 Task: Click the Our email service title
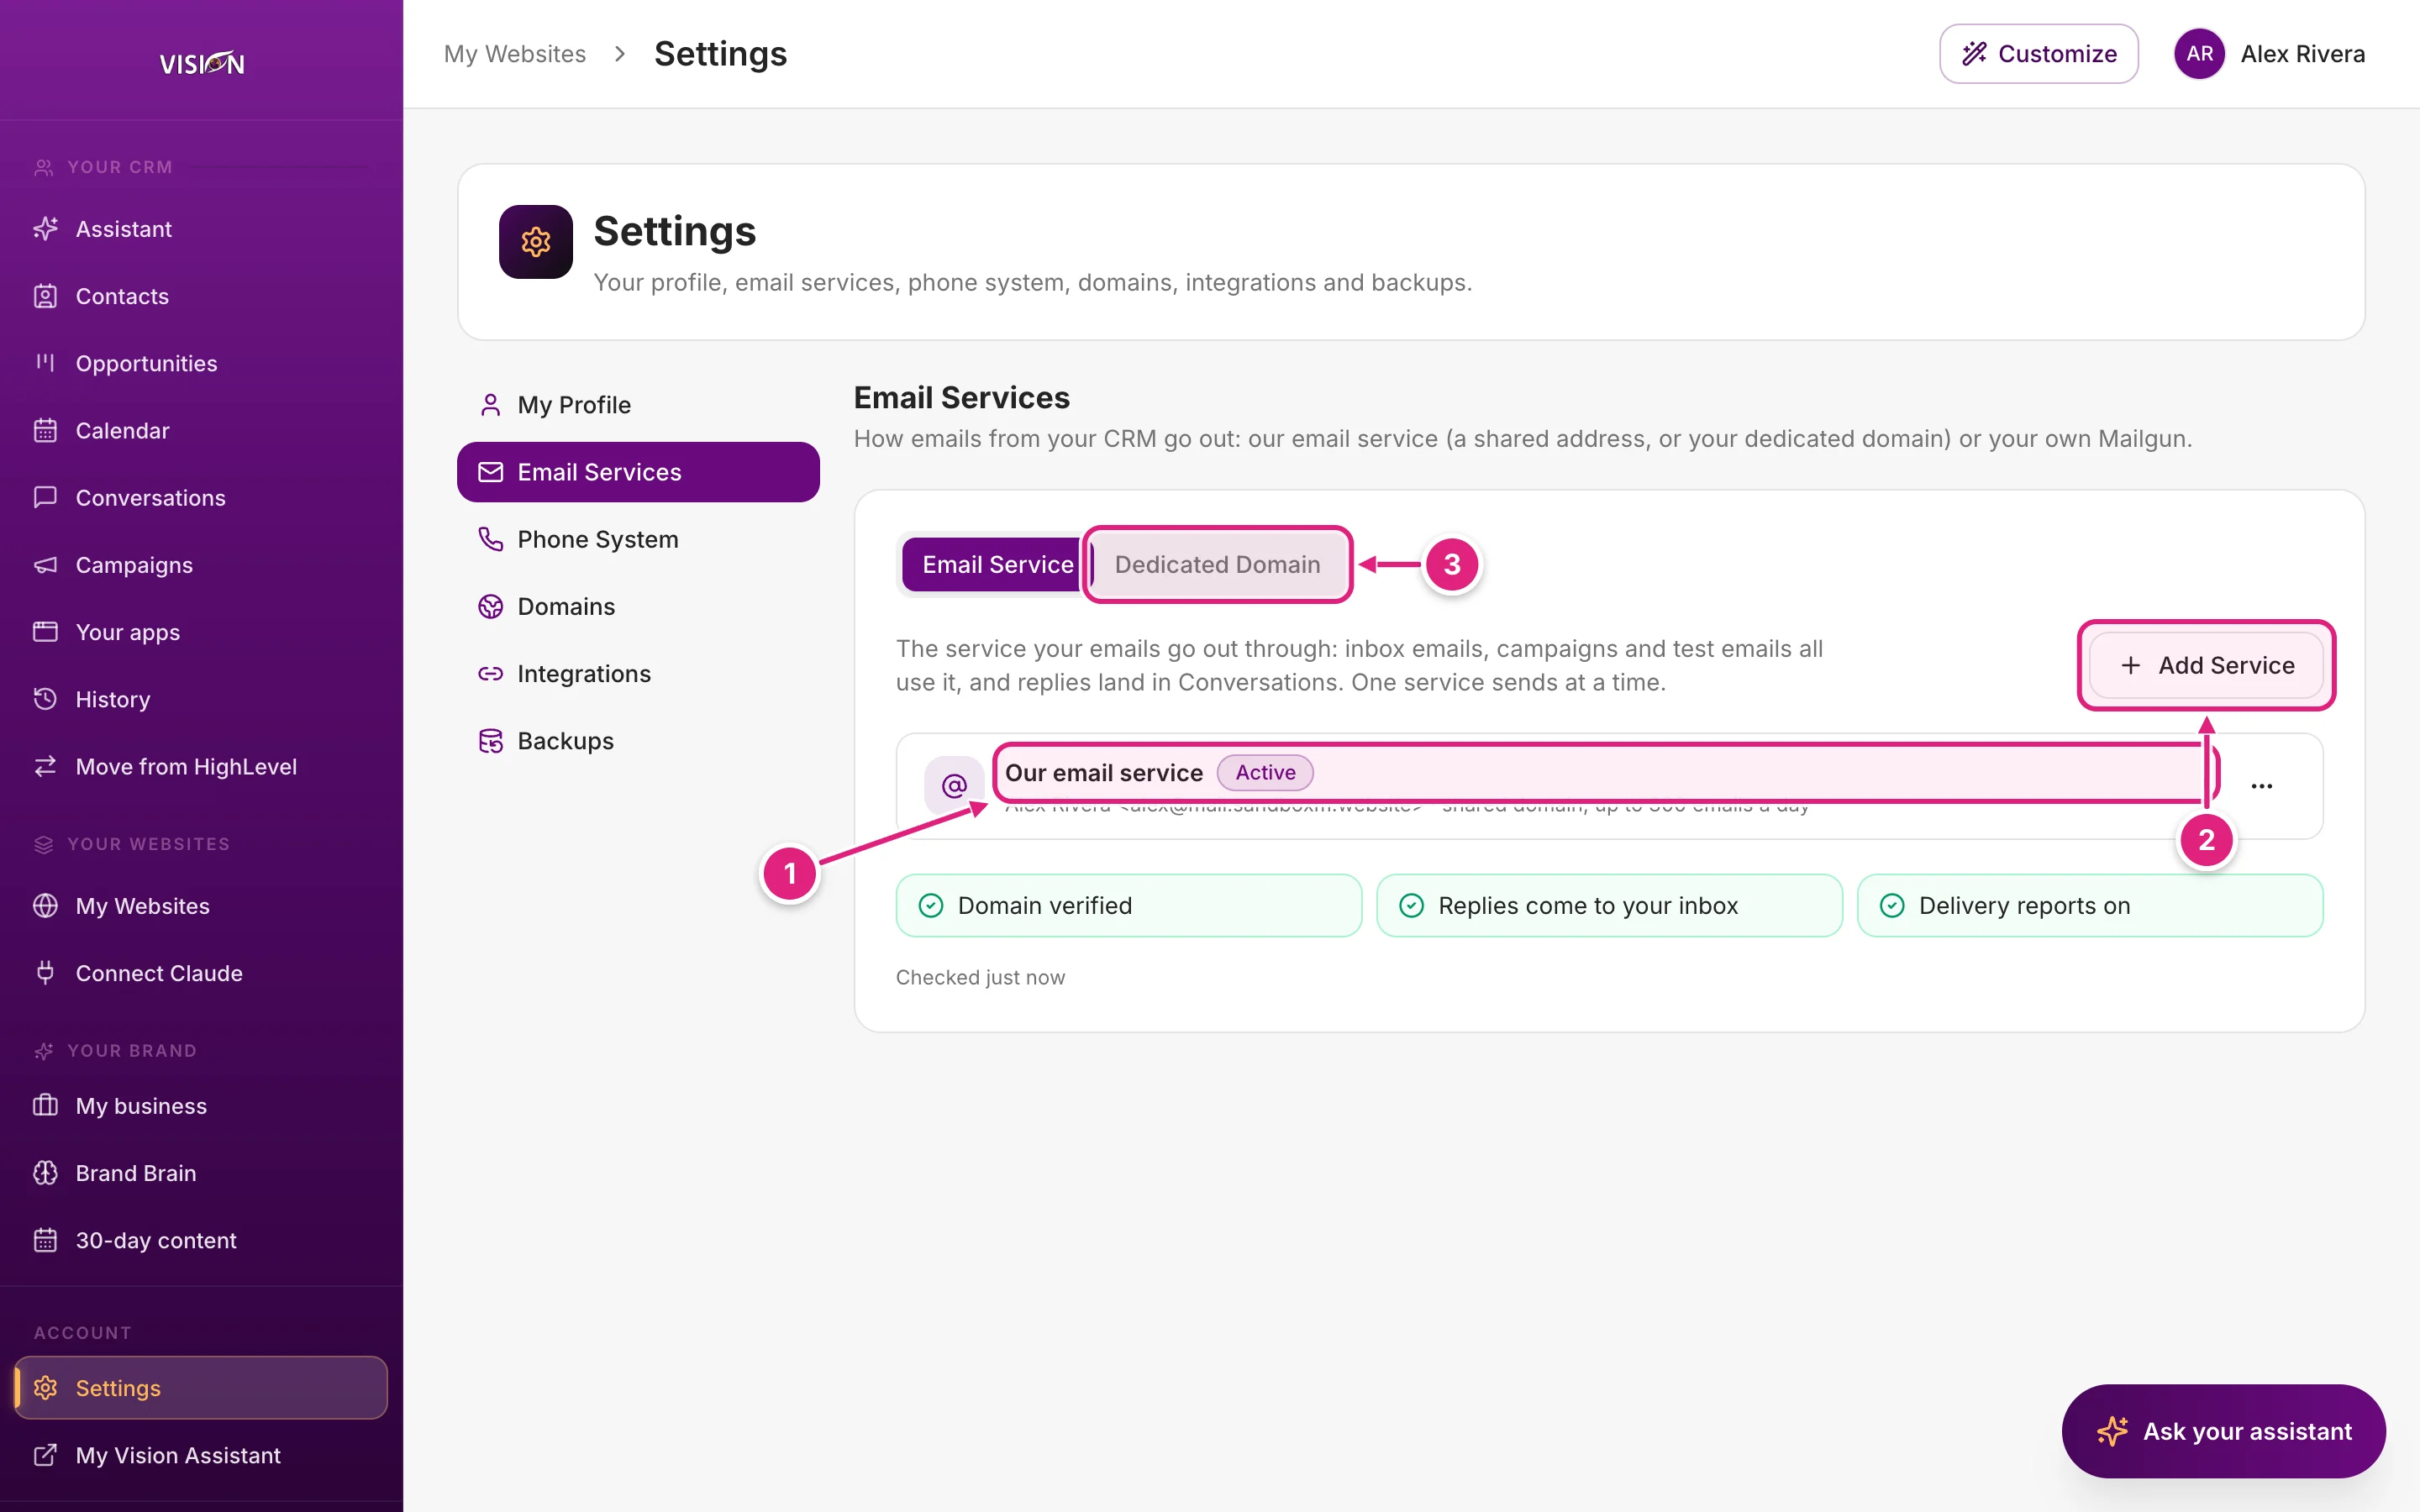(1104, 773)
